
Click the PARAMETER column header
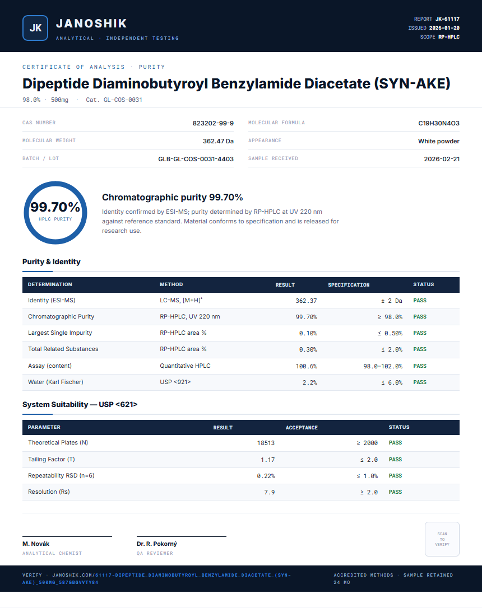coord(44,427)
